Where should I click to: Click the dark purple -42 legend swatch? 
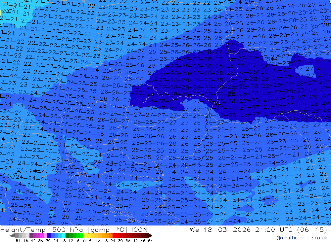pyautogui.click(x=31, y=235)
